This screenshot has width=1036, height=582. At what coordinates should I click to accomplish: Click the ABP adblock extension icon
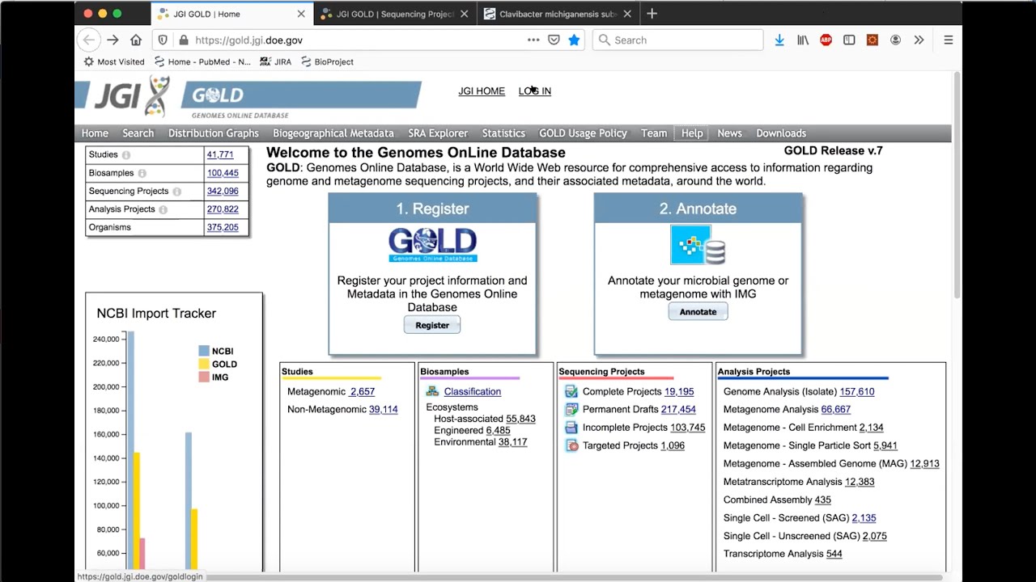pyautogui.click(x=826, y=40)
